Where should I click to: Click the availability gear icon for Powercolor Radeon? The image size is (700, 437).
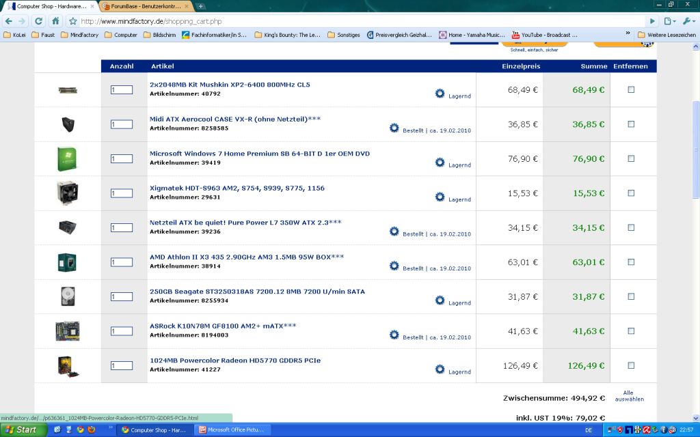click(x=440, y=369)
